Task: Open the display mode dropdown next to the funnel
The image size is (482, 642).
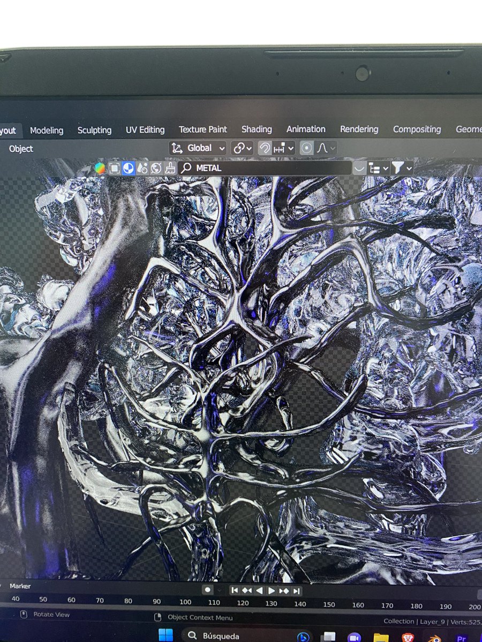Action: (378, 168)
